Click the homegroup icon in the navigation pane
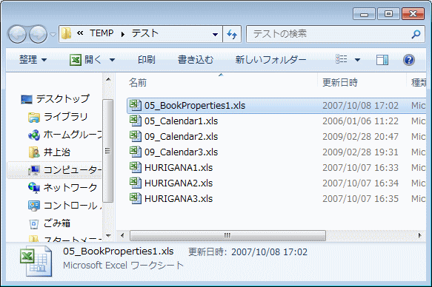 tap(34, 135)
